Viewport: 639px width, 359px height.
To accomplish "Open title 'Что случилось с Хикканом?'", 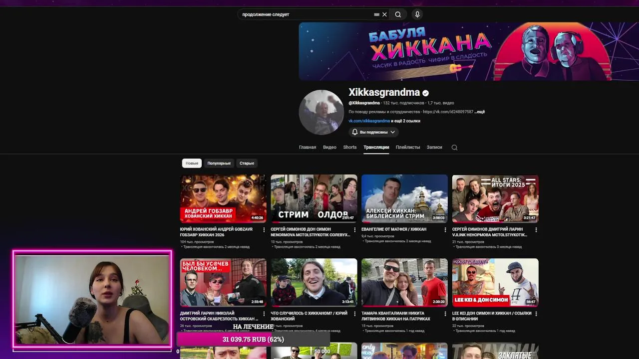I will pos(309,316).
